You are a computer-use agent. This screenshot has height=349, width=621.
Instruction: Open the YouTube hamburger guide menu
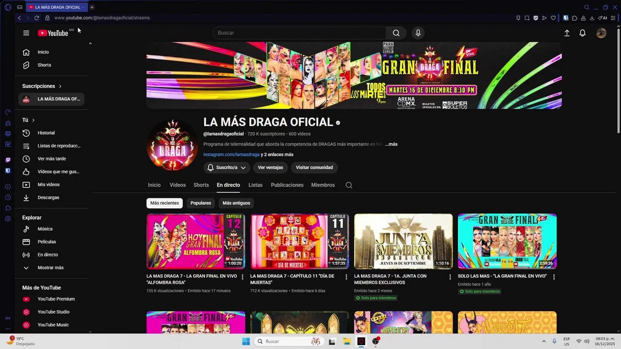click(26, 33)
